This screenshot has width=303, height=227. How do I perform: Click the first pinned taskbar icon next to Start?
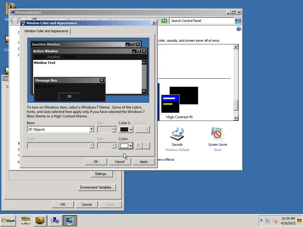(26, 220)
